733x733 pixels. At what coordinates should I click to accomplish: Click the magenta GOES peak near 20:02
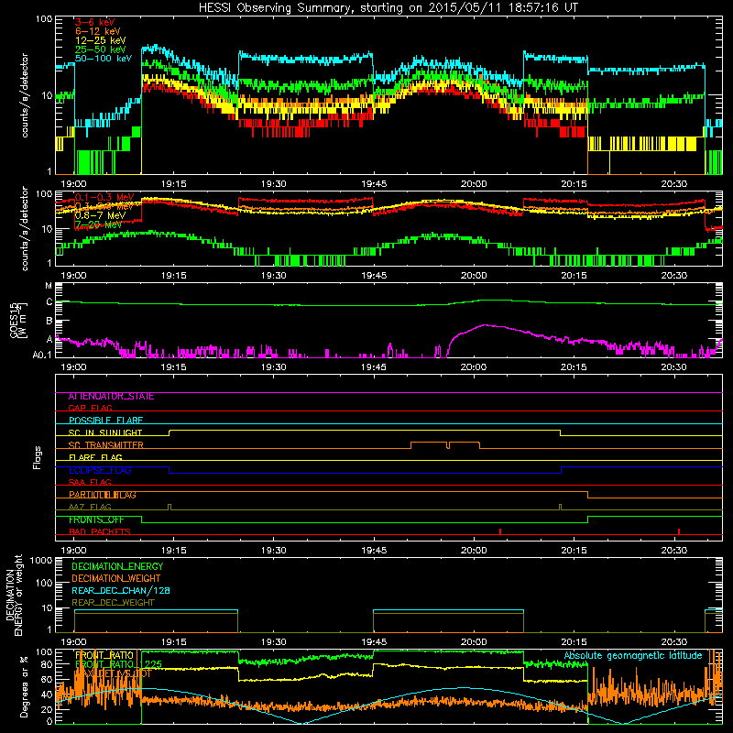click(x=486, y=325)
